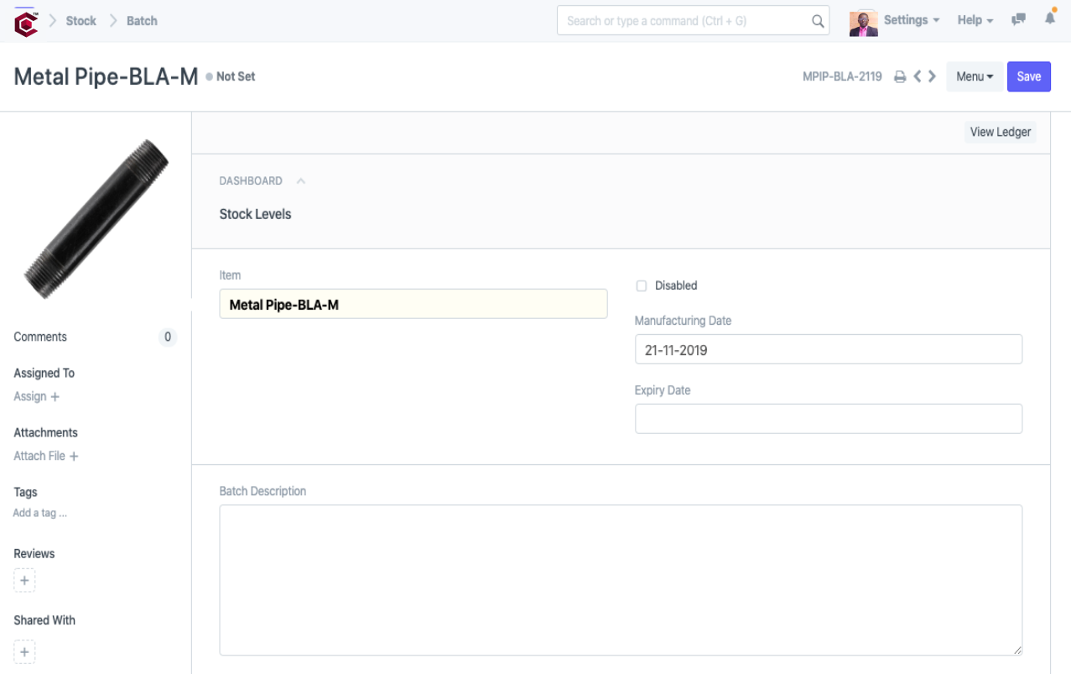
Task: Go to previous batch record arrow
Action: tap(918, 76)
